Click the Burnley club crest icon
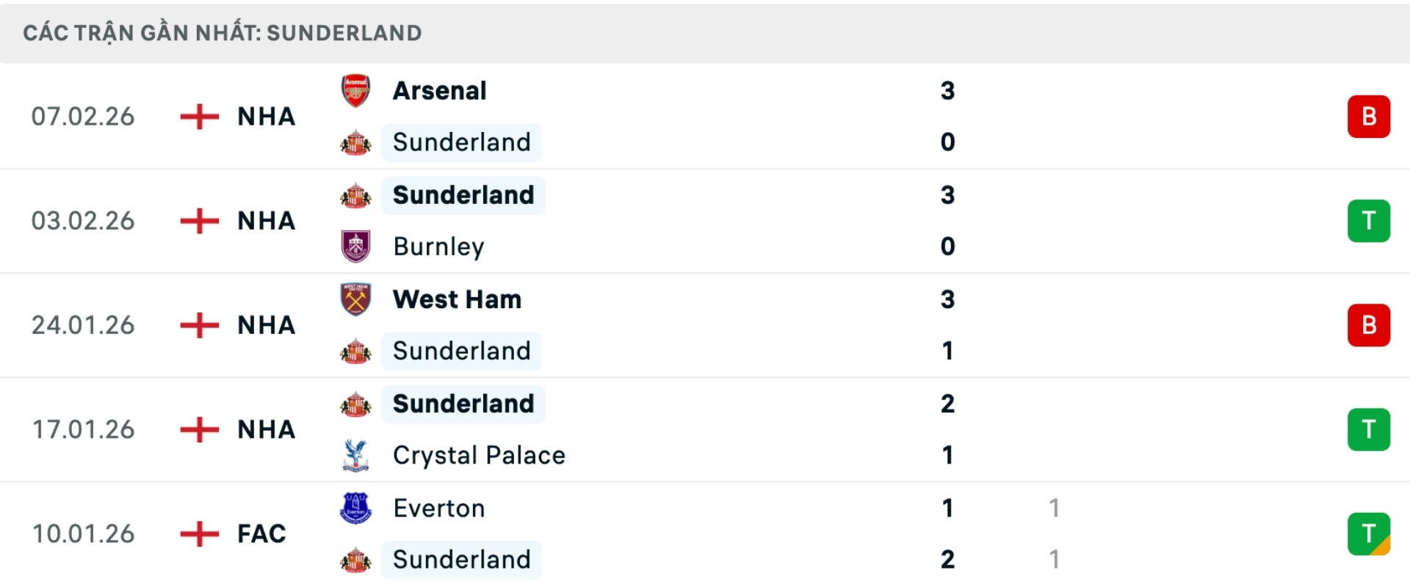 point(355,246)
